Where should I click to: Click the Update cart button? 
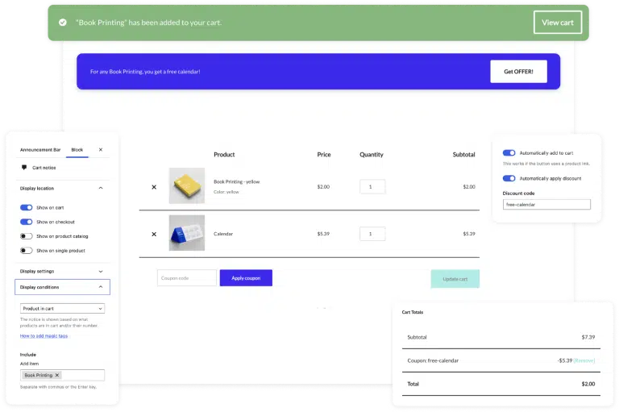455,279
